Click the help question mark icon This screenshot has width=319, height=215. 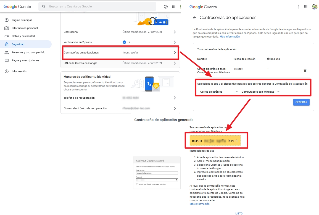pos(166,7)
